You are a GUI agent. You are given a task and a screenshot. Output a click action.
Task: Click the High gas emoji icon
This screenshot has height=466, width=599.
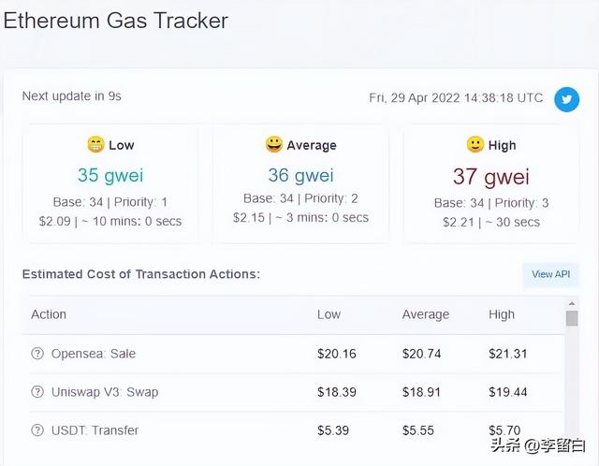(475, 145)
